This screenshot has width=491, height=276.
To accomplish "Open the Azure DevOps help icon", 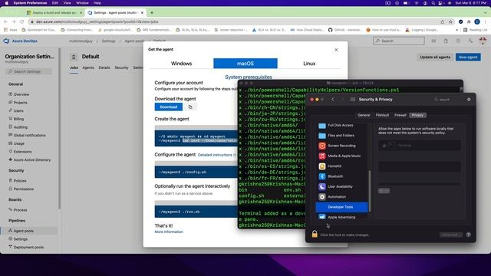I will coord(458,41).
